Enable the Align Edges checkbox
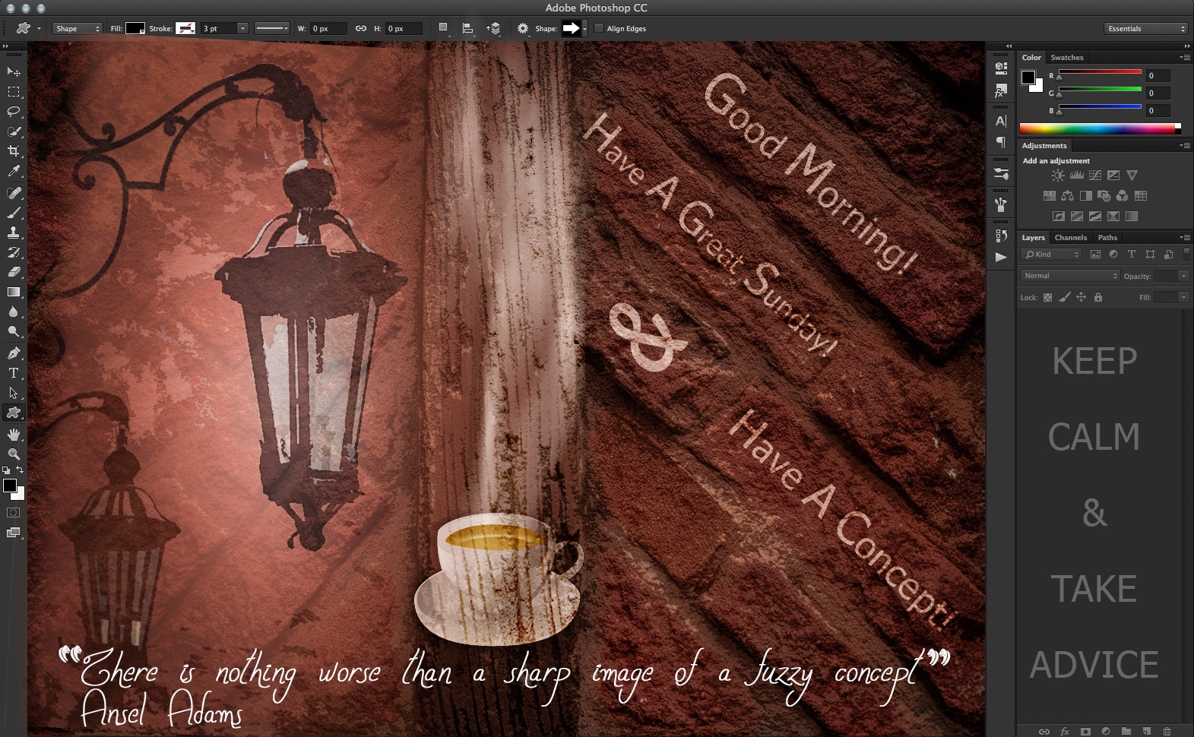This screenshot has width=1194, height=737. coord(599,28)
